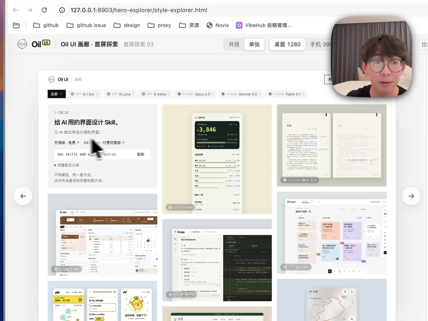Reload the page

44,10
